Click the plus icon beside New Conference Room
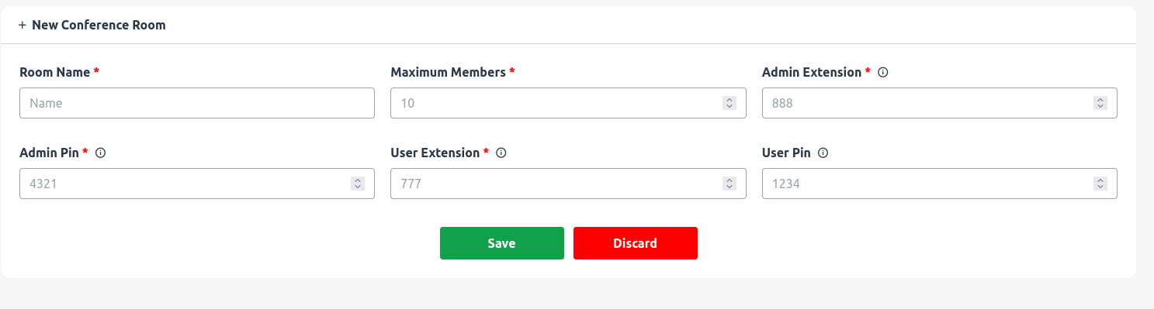This screenshot has height=309, width=1154. [23, 25]
